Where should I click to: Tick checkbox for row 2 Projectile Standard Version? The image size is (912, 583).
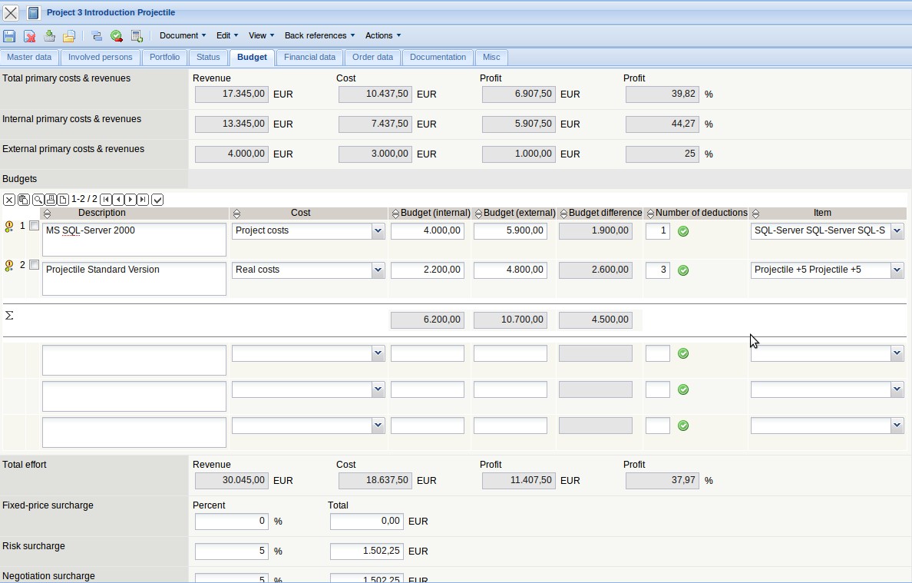tap(34, 265)
